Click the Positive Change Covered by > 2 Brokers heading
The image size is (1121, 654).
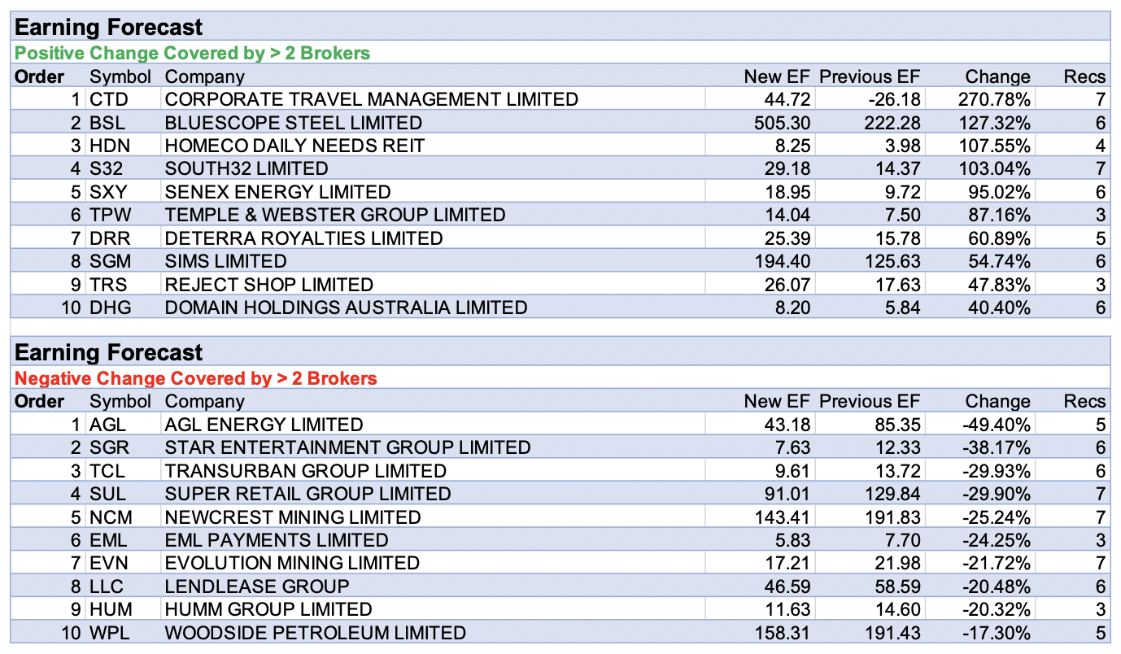click(x=192, y=54)
